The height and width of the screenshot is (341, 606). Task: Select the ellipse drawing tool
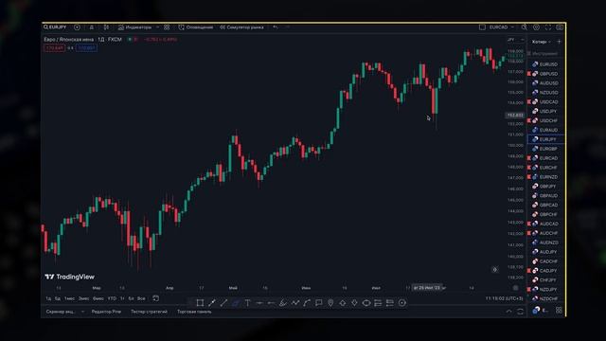click(366, 303)
